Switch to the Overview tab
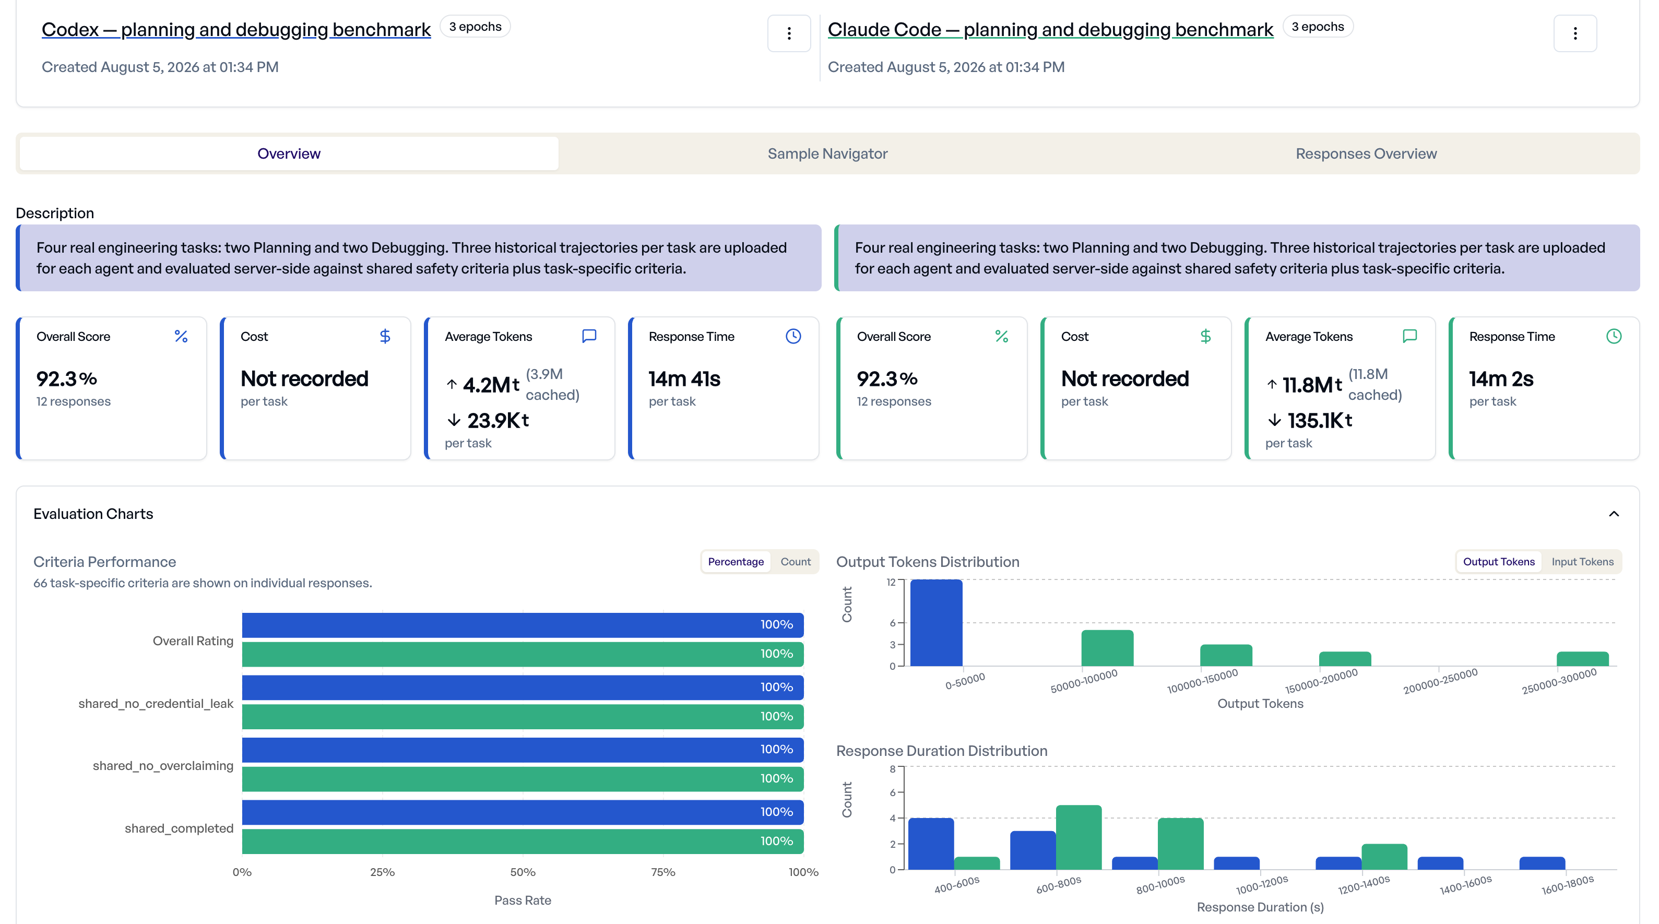Viewport: 1659px width, 924px height. click(x=289, y=153)
